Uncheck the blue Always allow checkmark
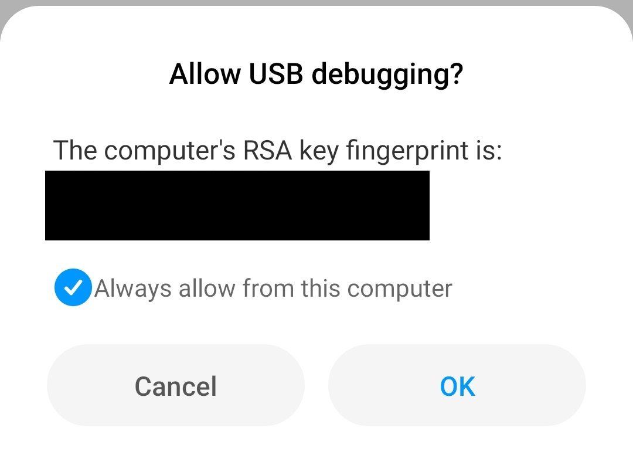The height and width of the screenshot is (465, 633). pos(73,287)
